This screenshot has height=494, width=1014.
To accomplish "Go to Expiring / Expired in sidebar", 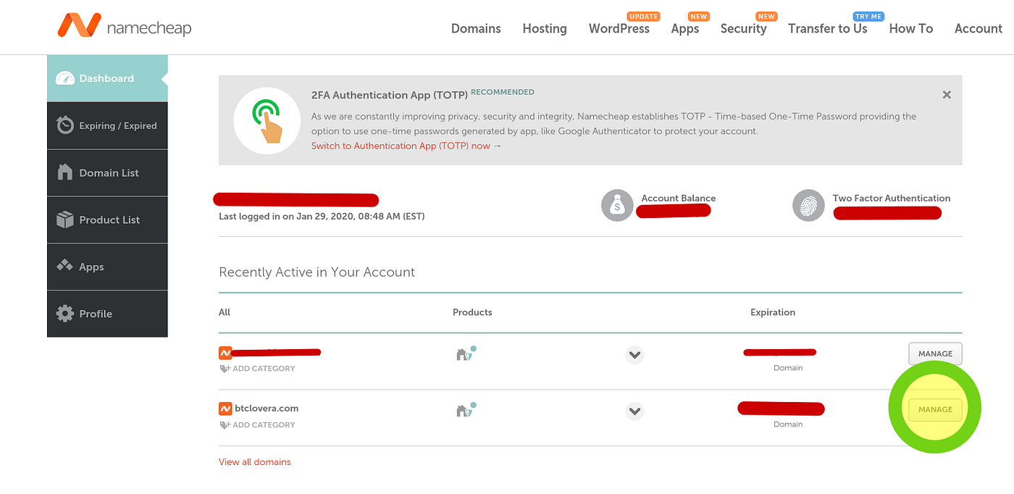I will 107,125.
